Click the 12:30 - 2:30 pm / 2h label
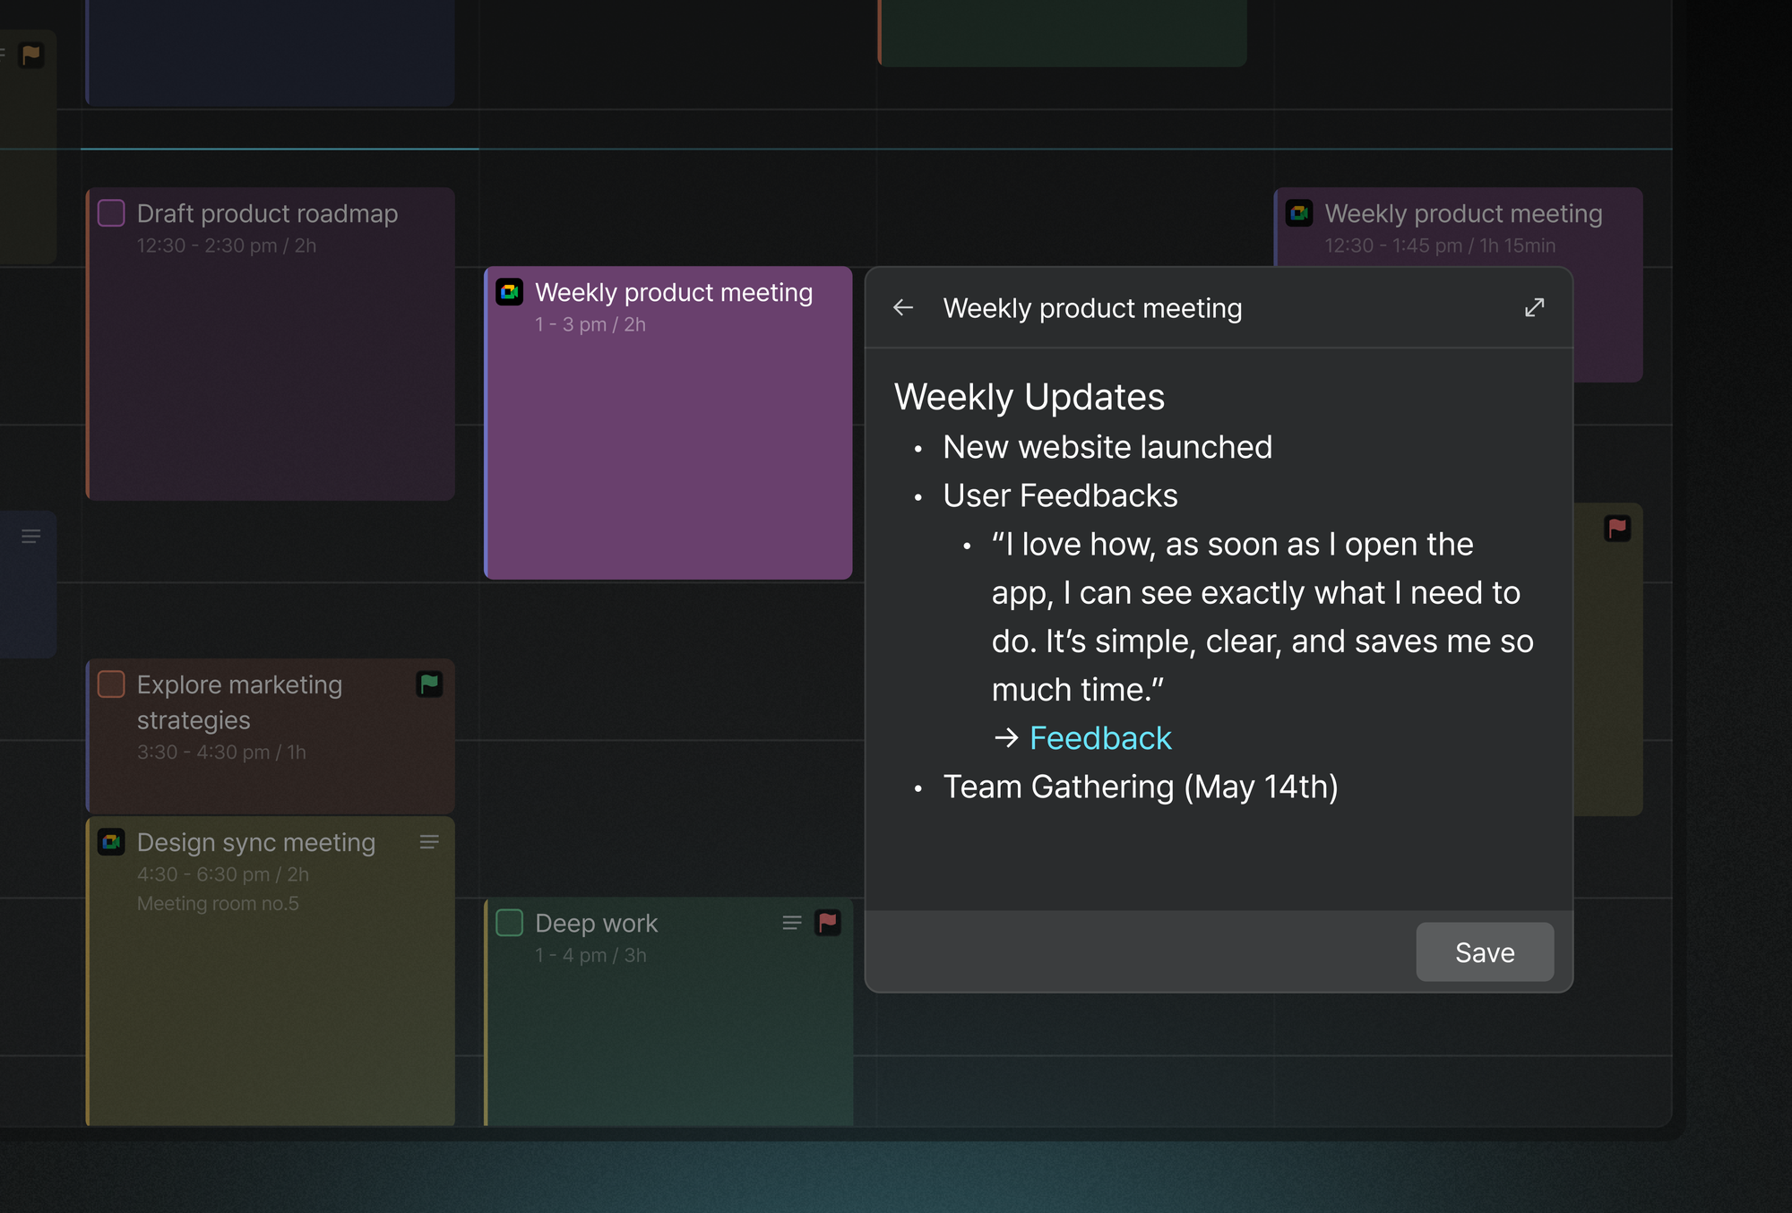The width and height of the screenshot is (1792, 1213). point(227,245)
